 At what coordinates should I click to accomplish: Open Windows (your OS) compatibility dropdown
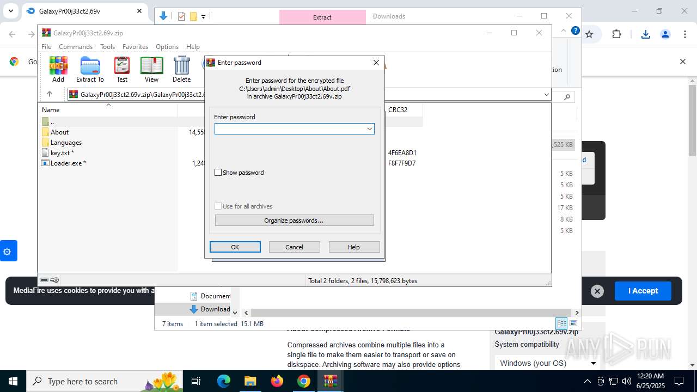548,363
